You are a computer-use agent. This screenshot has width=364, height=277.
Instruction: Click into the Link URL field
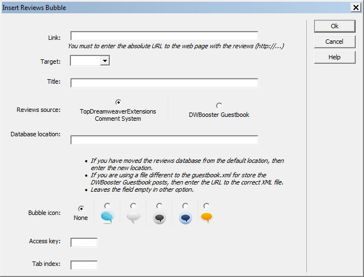[x=164, y=37]
